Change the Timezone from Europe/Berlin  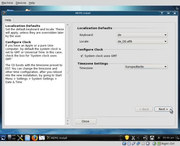tap(146, 67)
